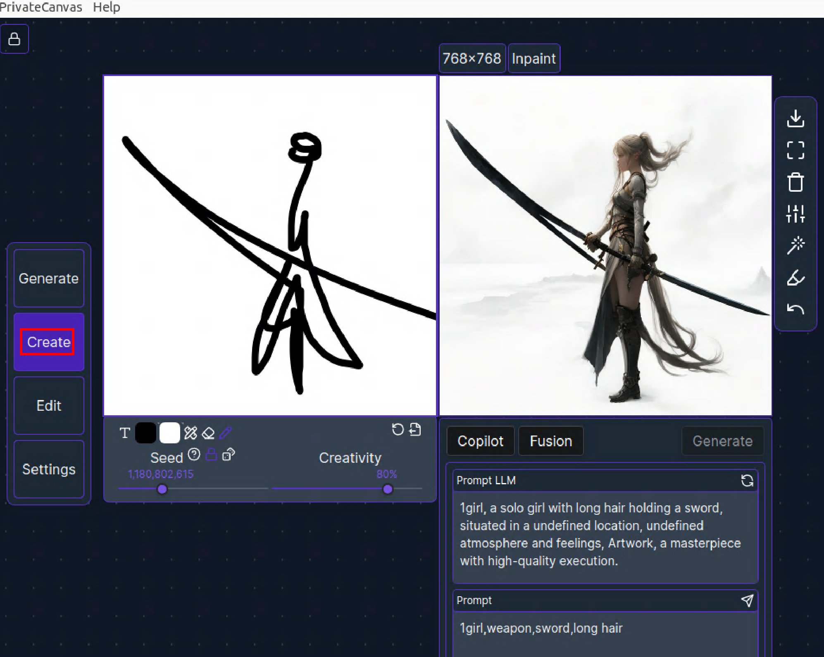
Task: Toggle the Copilot mode button
Action: 480,441
